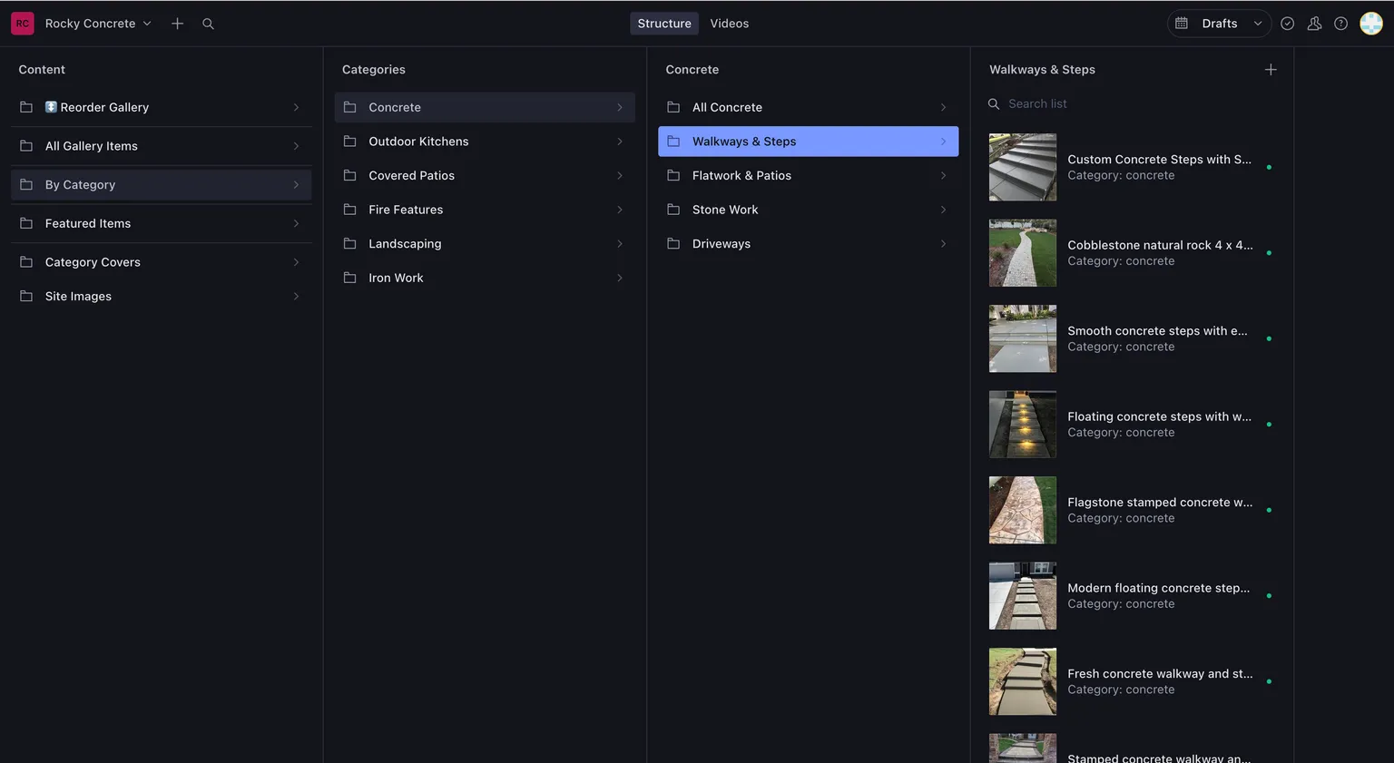Expand chevron on Stone Work row
The height and width of the screenshot is (763, 1394).
coord(943,210)
